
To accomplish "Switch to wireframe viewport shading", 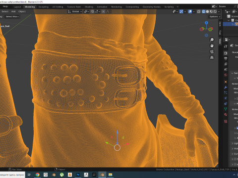I will point(204,11).
